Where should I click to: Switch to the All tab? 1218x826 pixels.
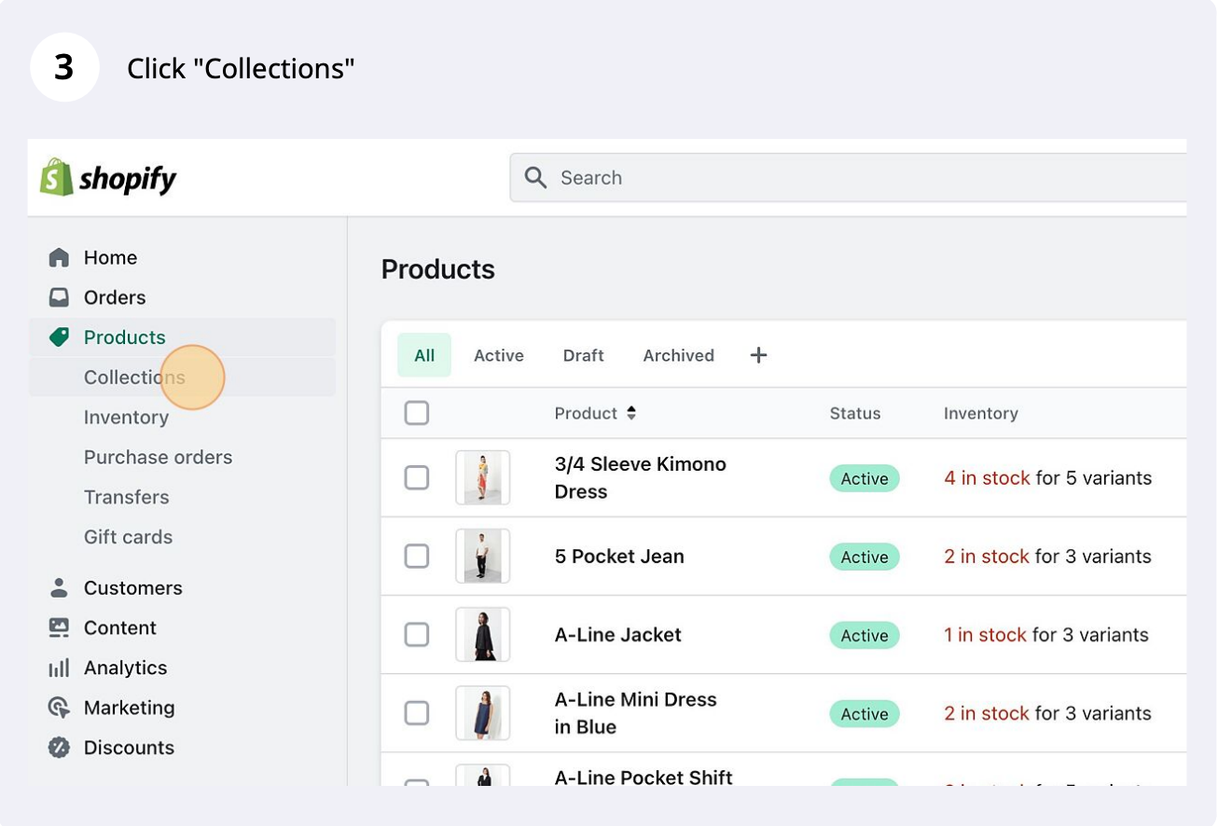424,355
